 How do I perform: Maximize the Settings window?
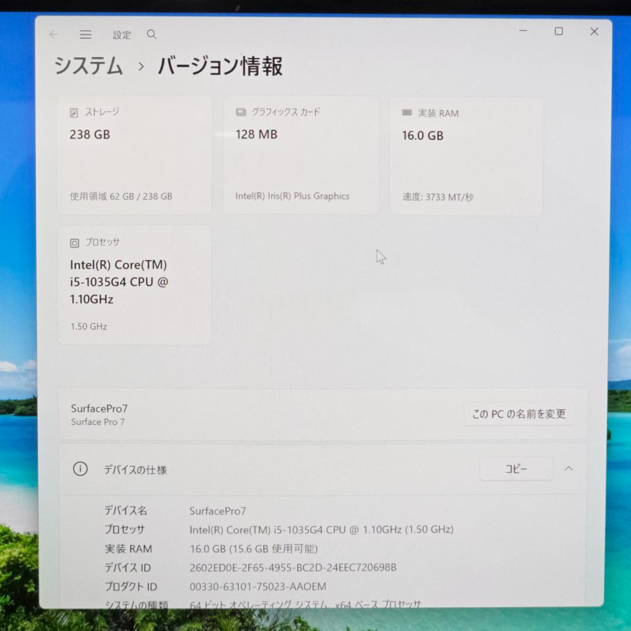(x=559, y=31)
